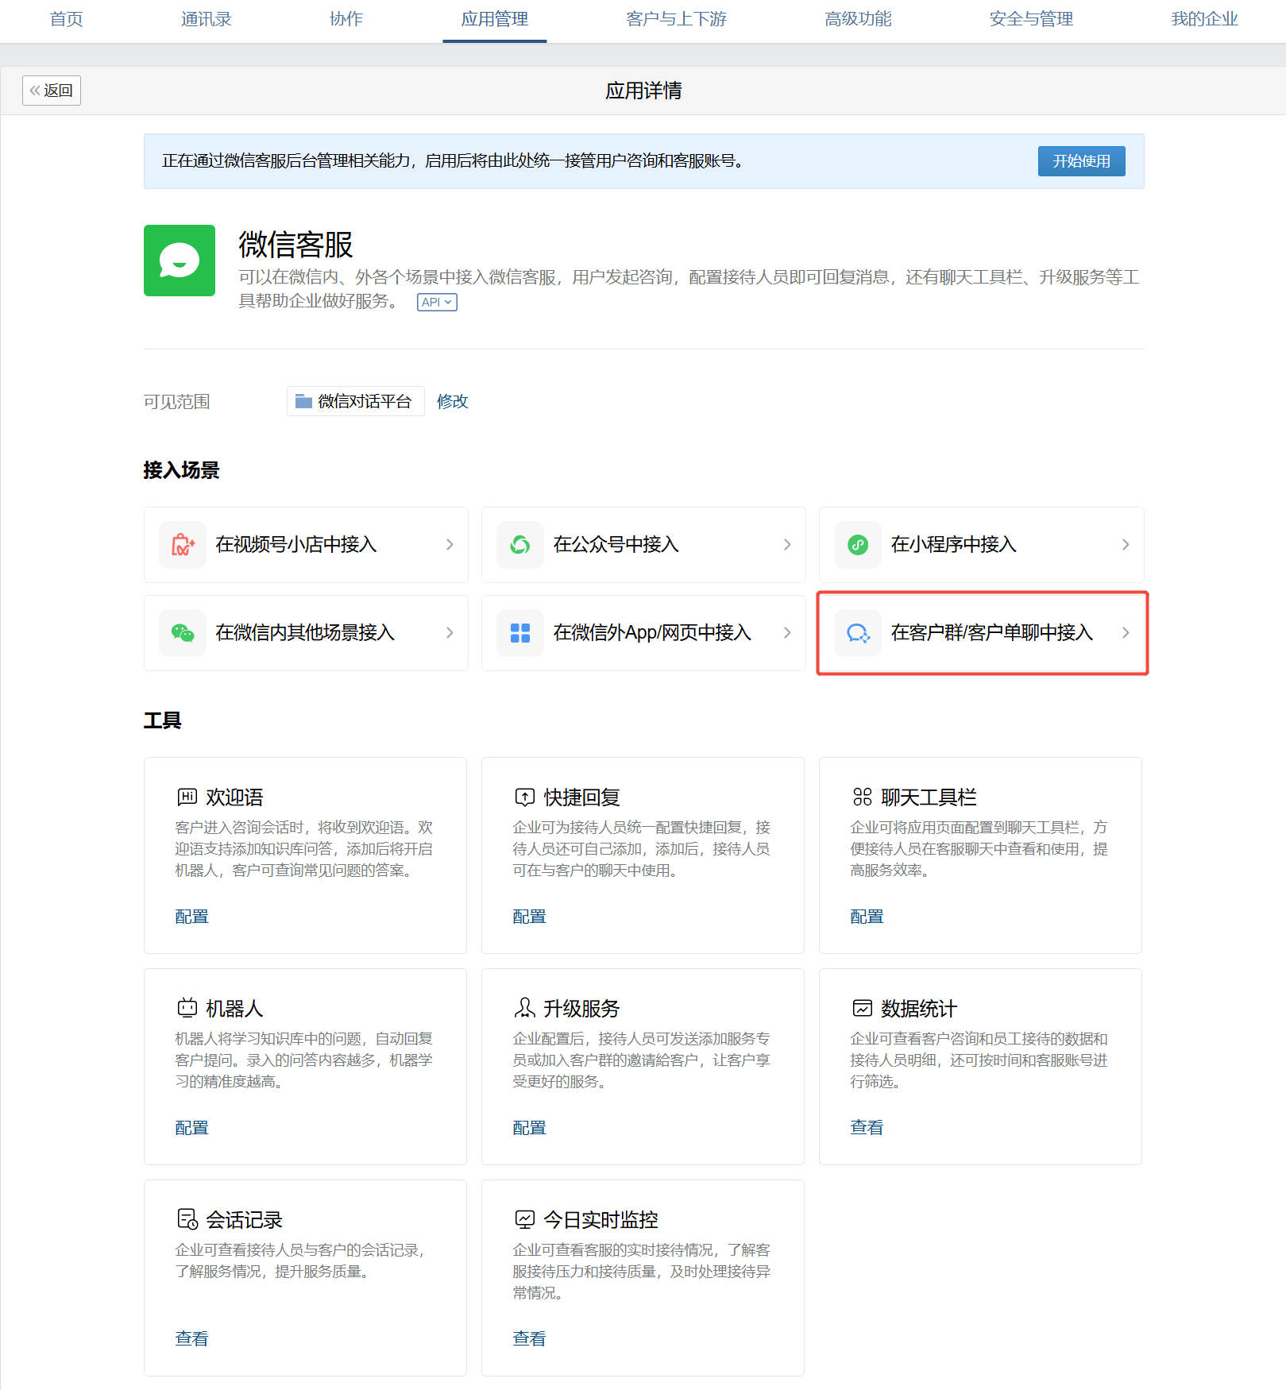This screenshot has height=1390, width=1286.
Task: Click the 升级服务 card title
Action: click(581, 1008)
